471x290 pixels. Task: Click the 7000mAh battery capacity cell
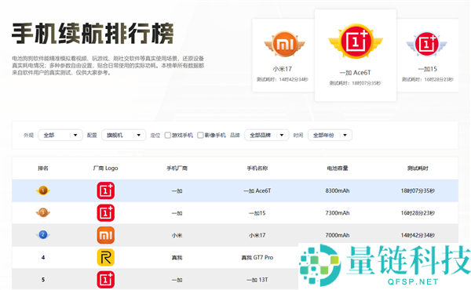pos(338,235)
